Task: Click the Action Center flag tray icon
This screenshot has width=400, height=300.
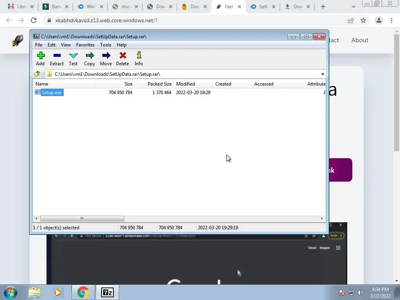Action: coord(342,293)
